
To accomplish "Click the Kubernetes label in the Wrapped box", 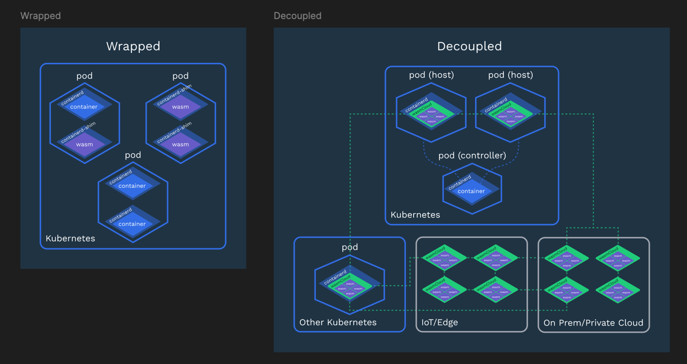I will click(70, 238).
